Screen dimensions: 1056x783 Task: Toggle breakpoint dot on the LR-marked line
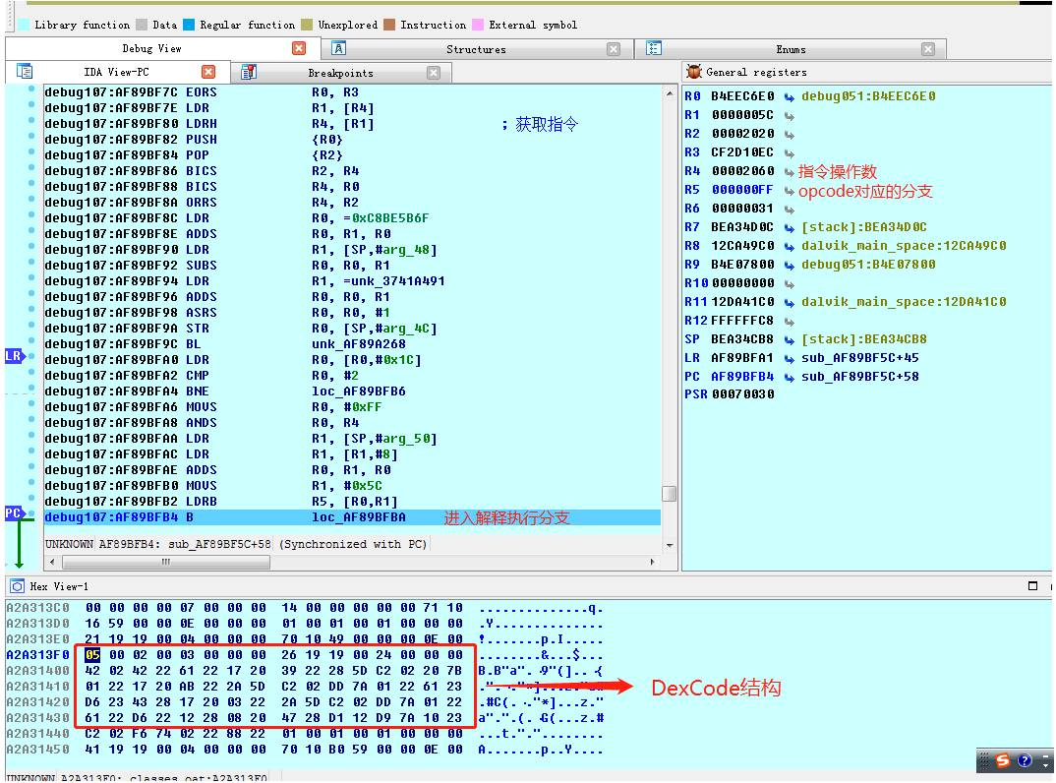pos(32,357)
